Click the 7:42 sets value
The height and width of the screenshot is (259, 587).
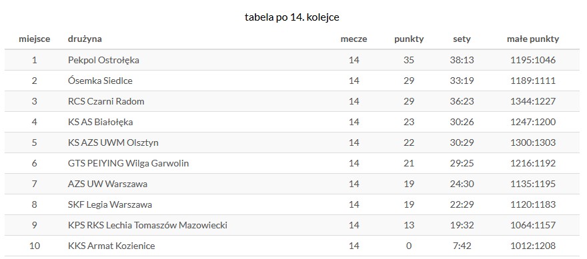tap(462, 246)
